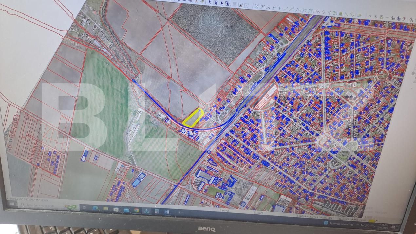Open Google Chrome from the taskbar
Viewport: 416px width, 234px height.
click(136, 210)
